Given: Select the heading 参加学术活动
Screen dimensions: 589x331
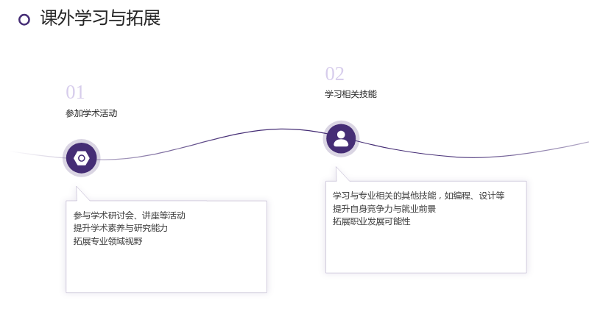Looking at the screenshot, I should [x=91, y=113].
